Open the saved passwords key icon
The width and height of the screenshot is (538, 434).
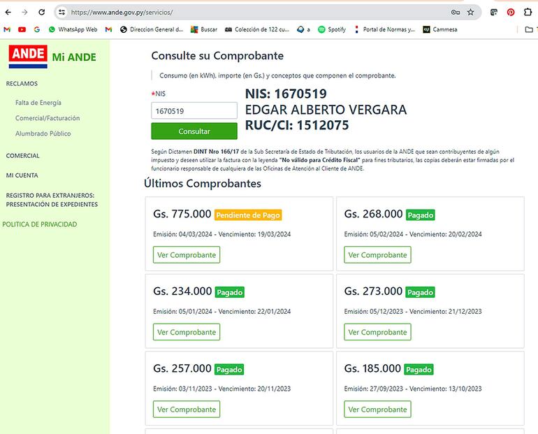point(456,13)
